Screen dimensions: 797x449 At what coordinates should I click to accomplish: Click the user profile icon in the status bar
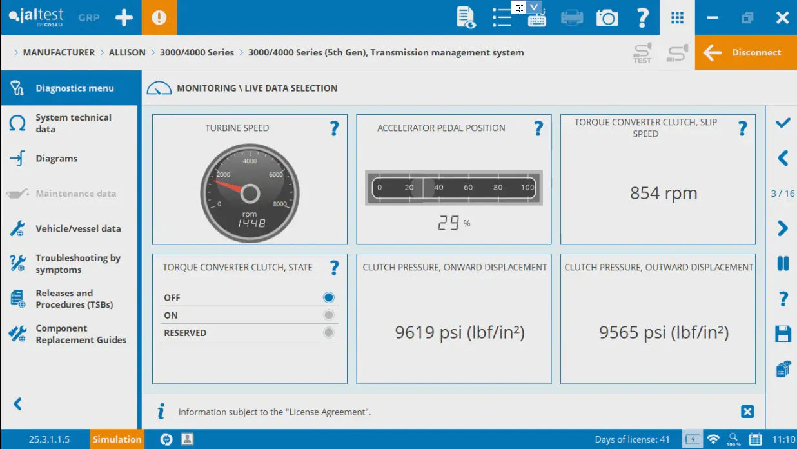[x=187, y=439]
